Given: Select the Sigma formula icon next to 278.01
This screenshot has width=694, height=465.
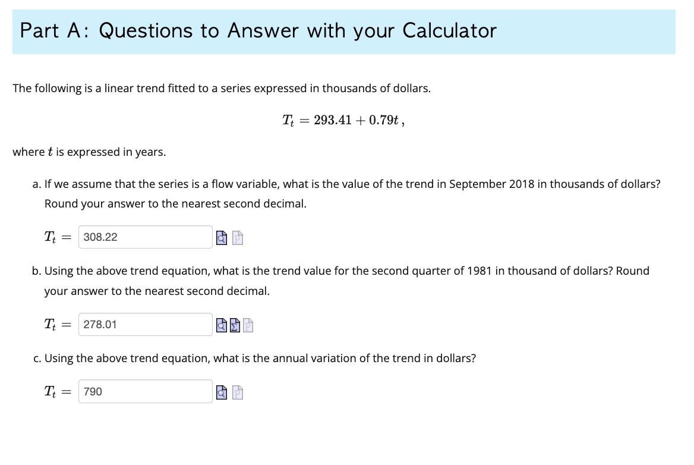Looking at the screenshot, I should click(x=235, y=325).
